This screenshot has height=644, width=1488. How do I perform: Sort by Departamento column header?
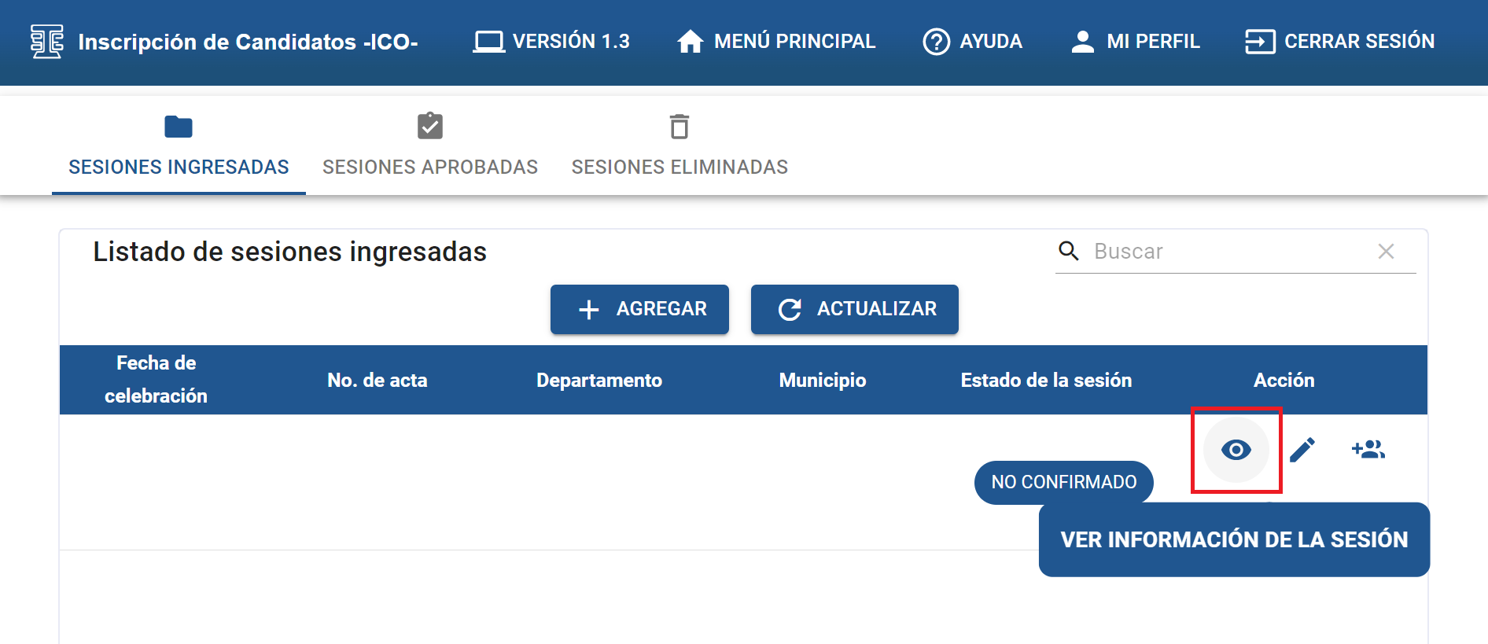pyautogui.click(x=599, y=381)
